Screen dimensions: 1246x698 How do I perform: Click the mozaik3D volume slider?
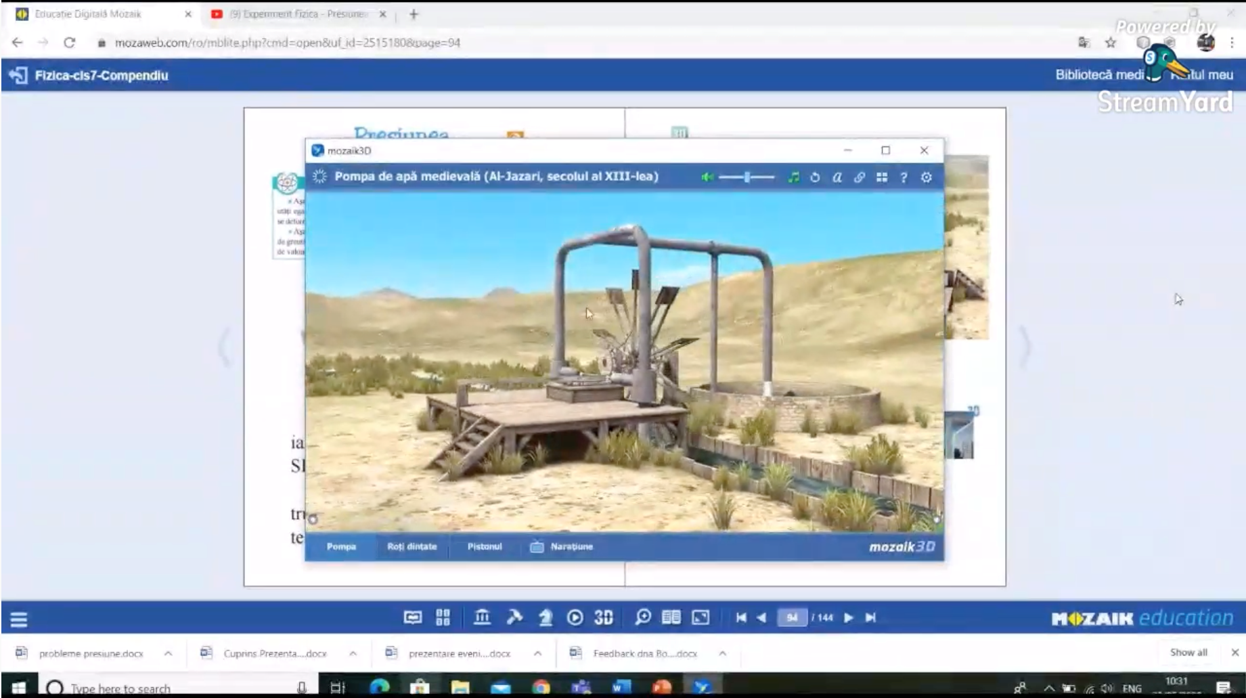[747, 177]
